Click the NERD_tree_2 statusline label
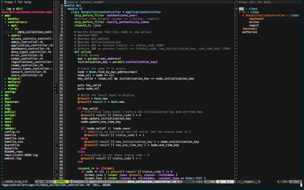The width and height of the screenshot is (304, 190). (x=14, y=181)
